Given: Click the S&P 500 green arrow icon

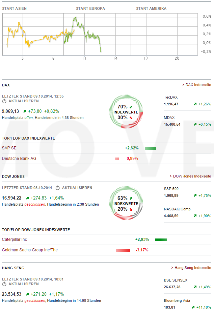Looking at the screenshot, I should [195, 195].
